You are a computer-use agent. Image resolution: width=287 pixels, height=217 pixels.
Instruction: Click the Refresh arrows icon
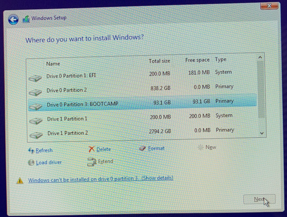coord(31,151)
